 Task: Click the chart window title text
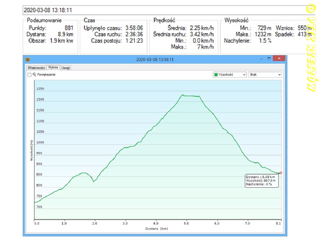[155, 59]
